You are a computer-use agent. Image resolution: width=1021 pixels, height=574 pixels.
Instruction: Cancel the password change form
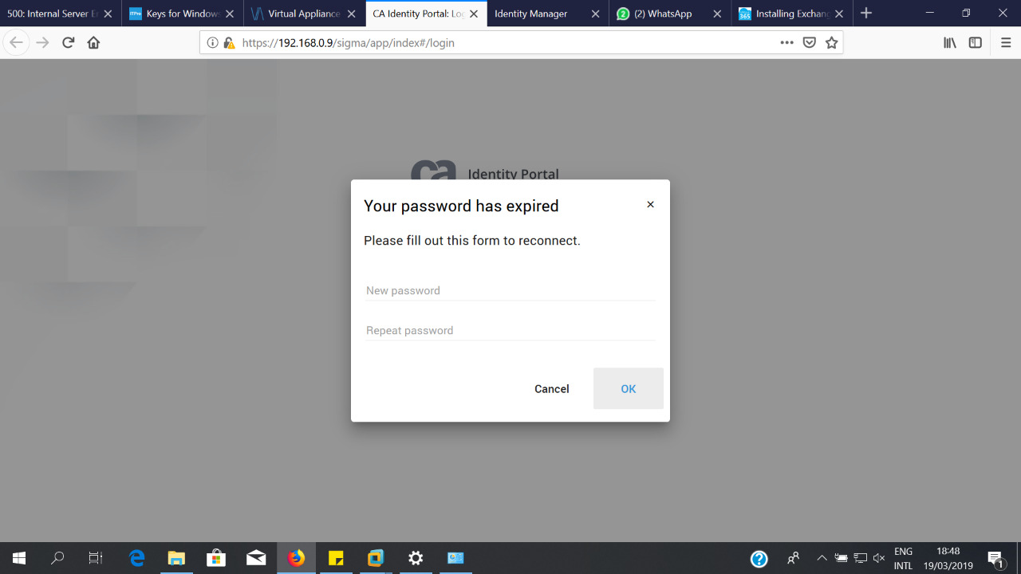coord(552,388)
